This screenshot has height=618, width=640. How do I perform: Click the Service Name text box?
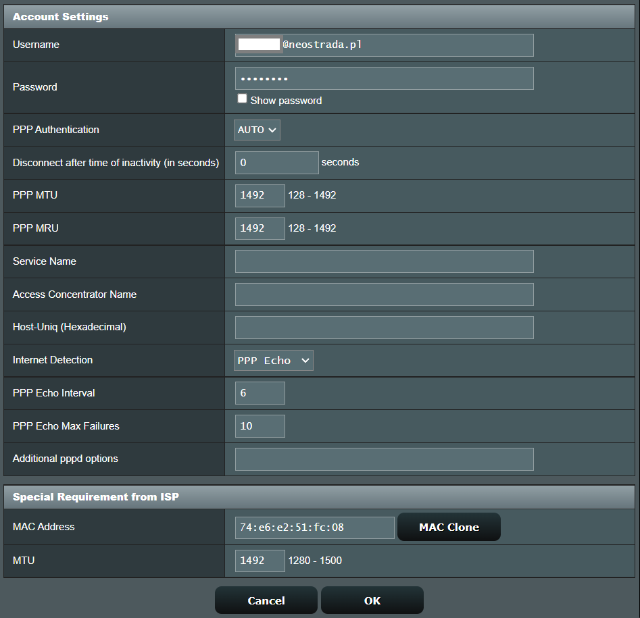point(384,261)
